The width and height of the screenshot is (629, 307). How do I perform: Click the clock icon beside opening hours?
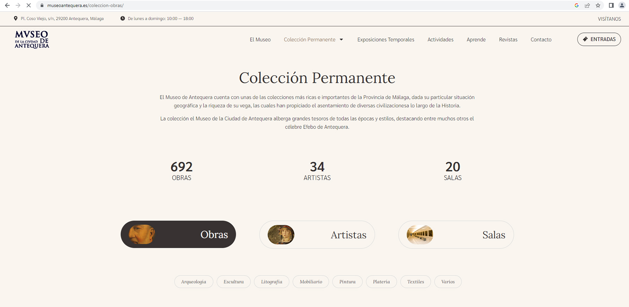[x=123, y=19]
